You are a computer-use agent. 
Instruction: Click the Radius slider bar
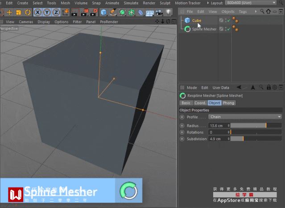[x=256, y=125]
